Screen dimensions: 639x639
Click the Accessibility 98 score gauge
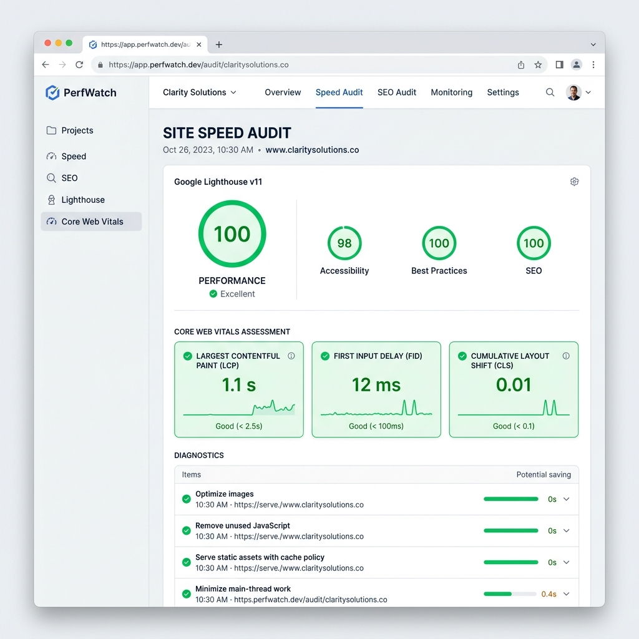point(344,243)
